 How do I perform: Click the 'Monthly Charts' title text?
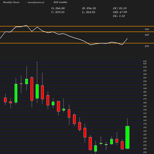pos(11,2)
